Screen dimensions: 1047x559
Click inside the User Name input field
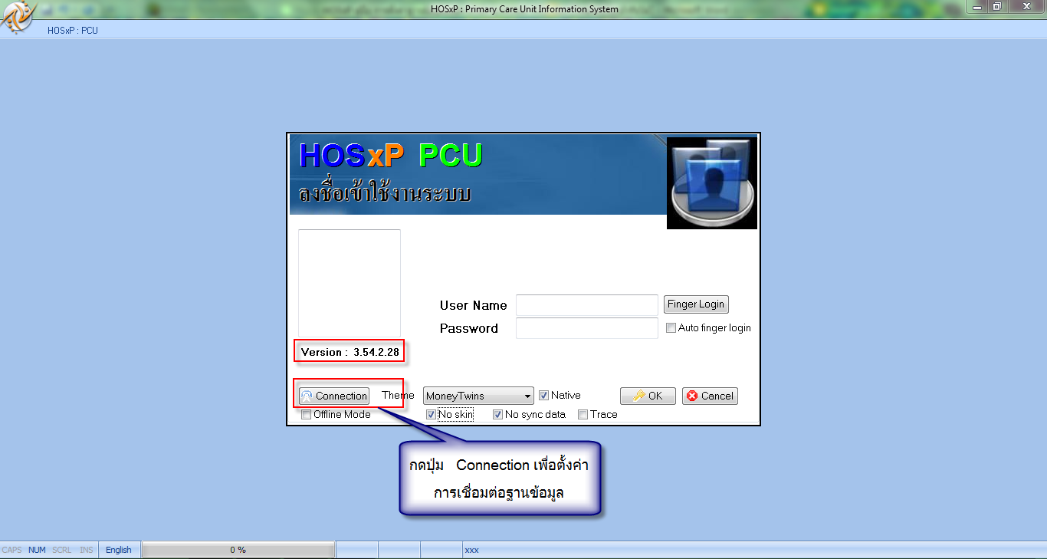586,305
